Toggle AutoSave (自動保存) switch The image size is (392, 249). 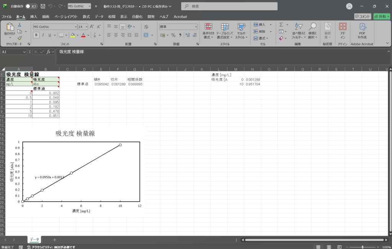point(31,6)
